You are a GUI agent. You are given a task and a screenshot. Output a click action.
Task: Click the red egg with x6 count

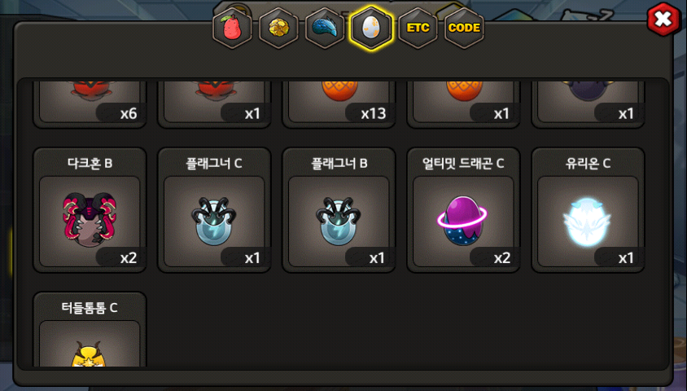point(90,90)
